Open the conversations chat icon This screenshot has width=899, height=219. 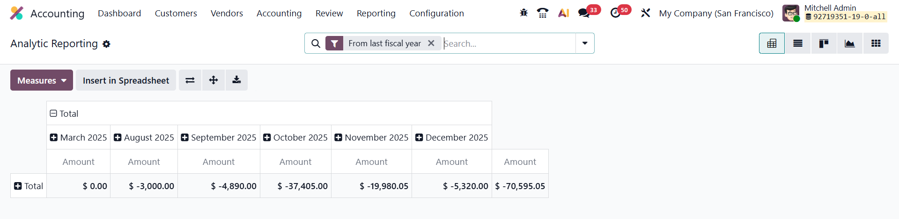click(x=584, y=13)
